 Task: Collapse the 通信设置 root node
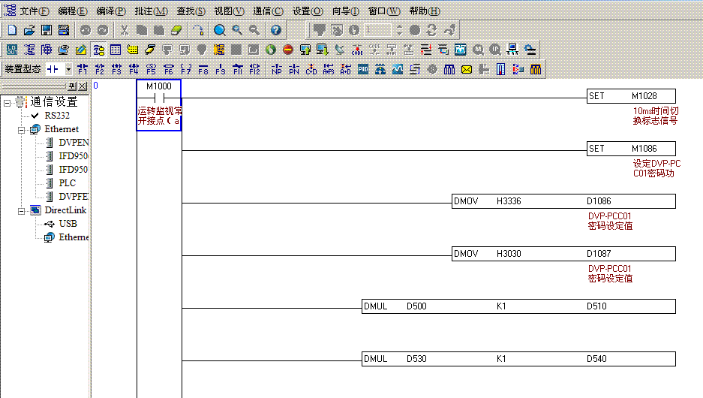click(x=8, y=102)
